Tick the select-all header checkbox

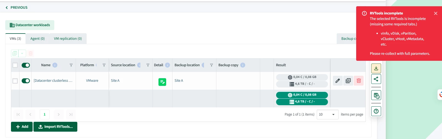tap(15, 65)
